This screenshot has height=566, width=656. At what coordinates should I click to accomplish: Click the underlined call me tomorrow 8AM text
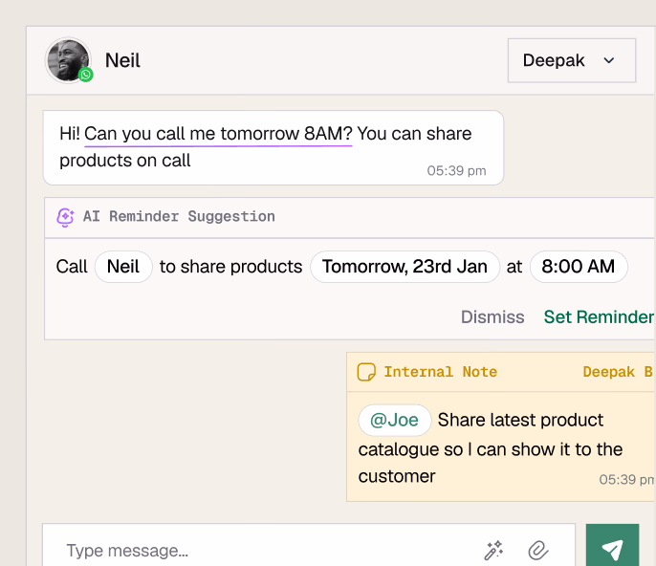[218, 134]
